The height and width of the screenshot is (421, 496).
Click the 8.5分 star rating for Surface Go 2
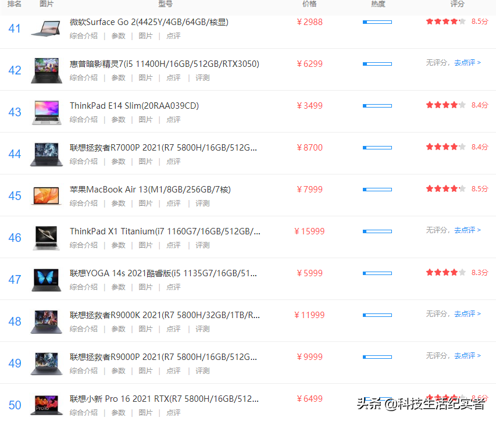pyautogui.click(x=457, y=22)
